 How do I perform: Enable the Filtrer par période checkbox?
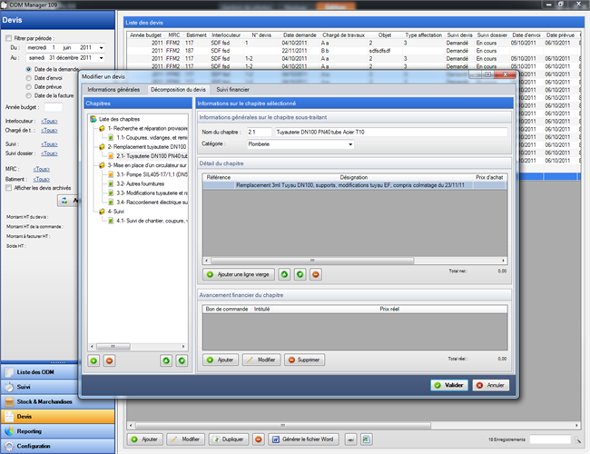(x=8, y=38)
